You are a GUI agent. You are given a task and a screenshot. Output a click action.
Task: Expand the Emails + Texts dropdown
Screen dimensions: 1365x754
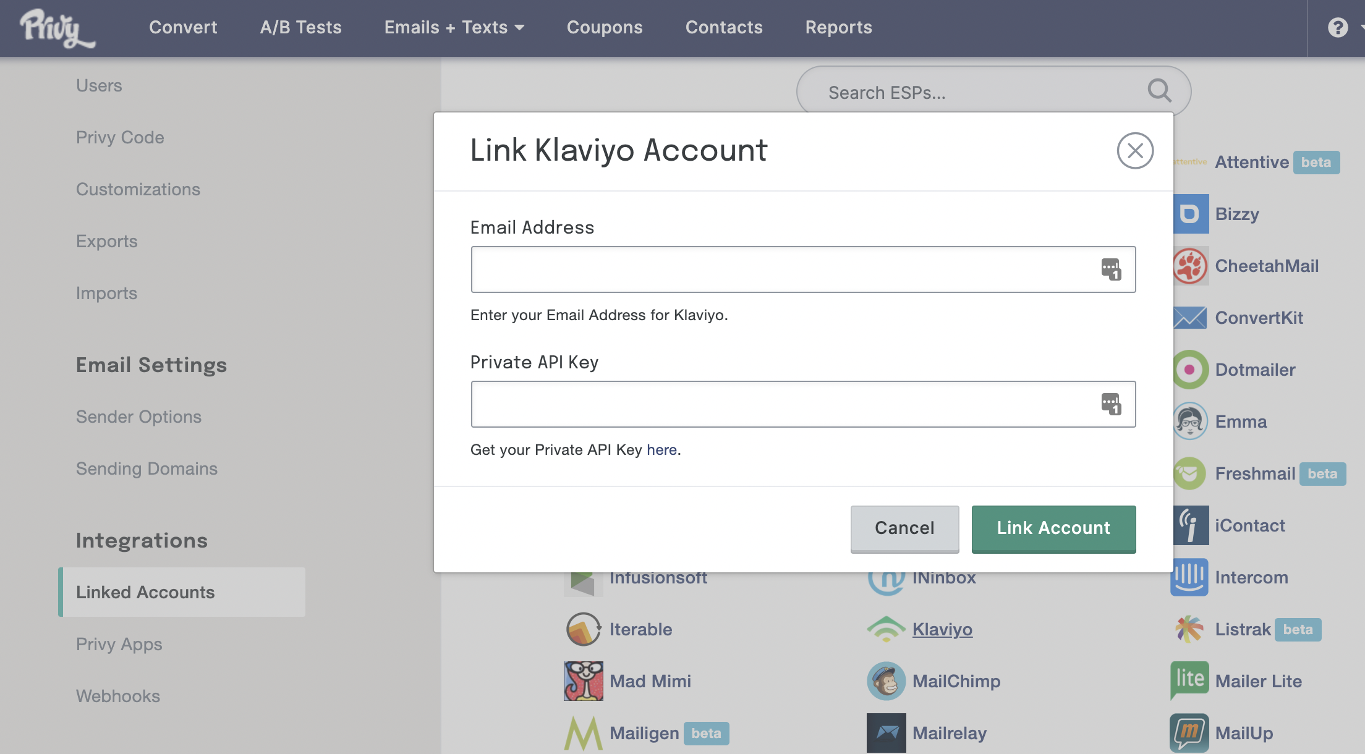tap(454, 27)
